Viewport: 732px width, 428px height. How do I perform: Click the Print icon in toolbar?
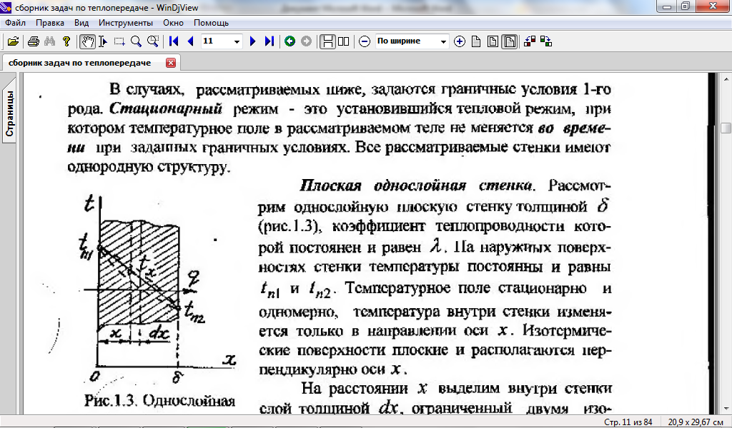tap(33, 41)
